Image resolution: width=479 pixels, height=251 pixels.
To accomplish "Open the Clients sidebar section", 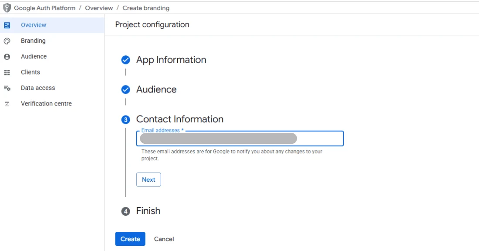I will pyautogui.click(x=52, y=72).
